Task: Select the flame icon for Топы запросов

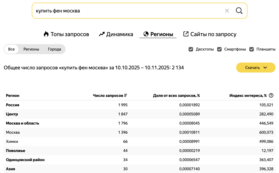Action: [46, 34]
